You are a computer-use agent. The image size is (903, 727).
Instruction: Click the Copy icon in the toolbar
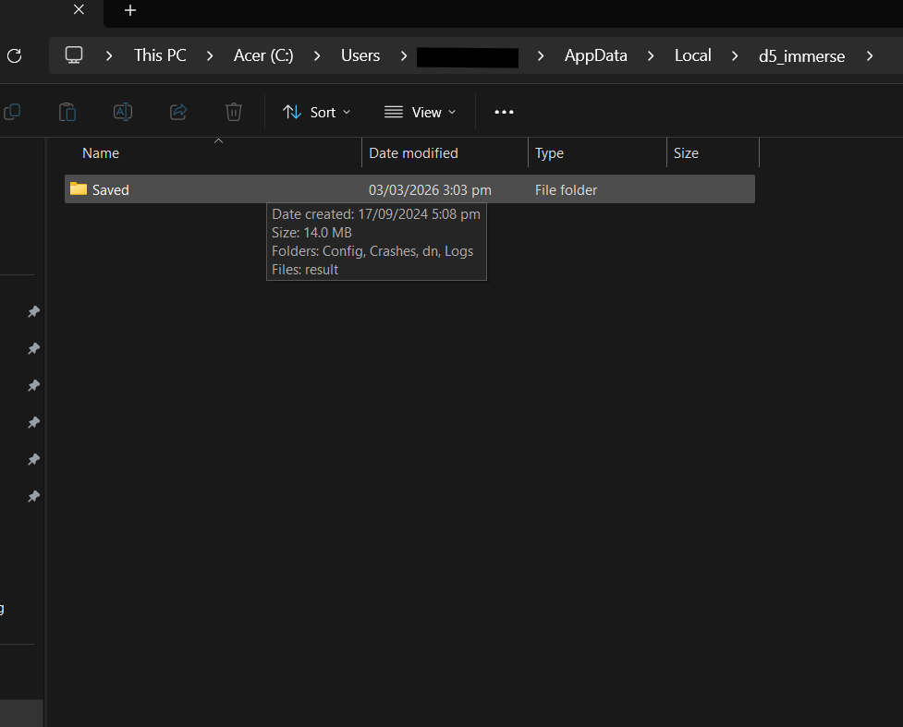click(x=12, y=112)
